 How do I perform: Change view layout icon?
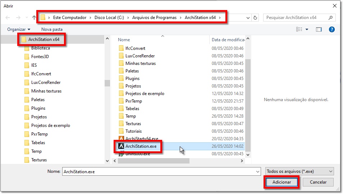299,29
